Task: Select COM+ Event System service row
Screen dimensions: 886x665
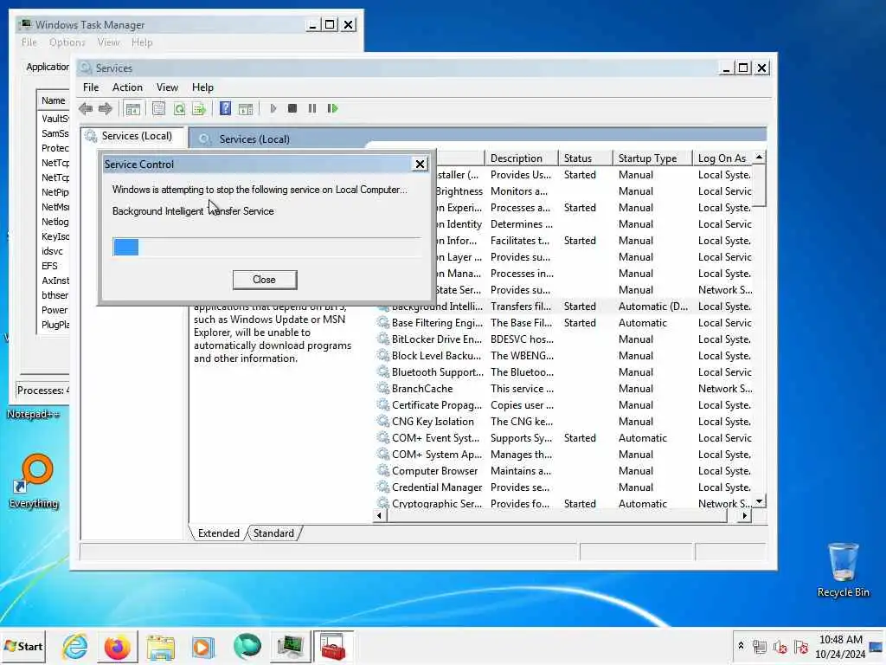Action: point(564,437)
